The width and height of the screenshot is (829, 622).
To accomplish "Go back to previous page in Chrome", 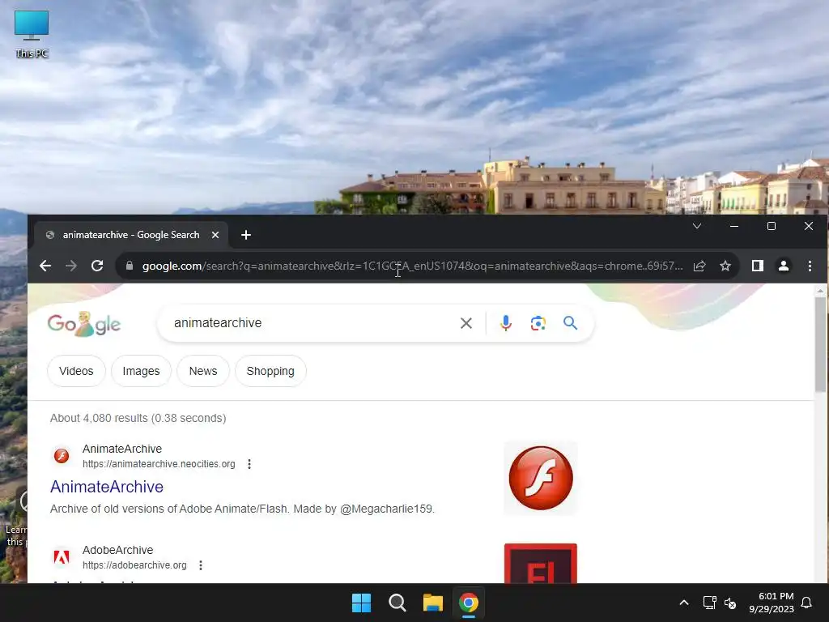I will tap(45, 266).
